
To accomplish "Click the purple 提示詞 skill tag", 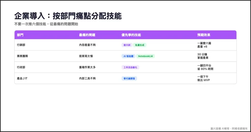I will pyautogui.click(x=127, y=45).
